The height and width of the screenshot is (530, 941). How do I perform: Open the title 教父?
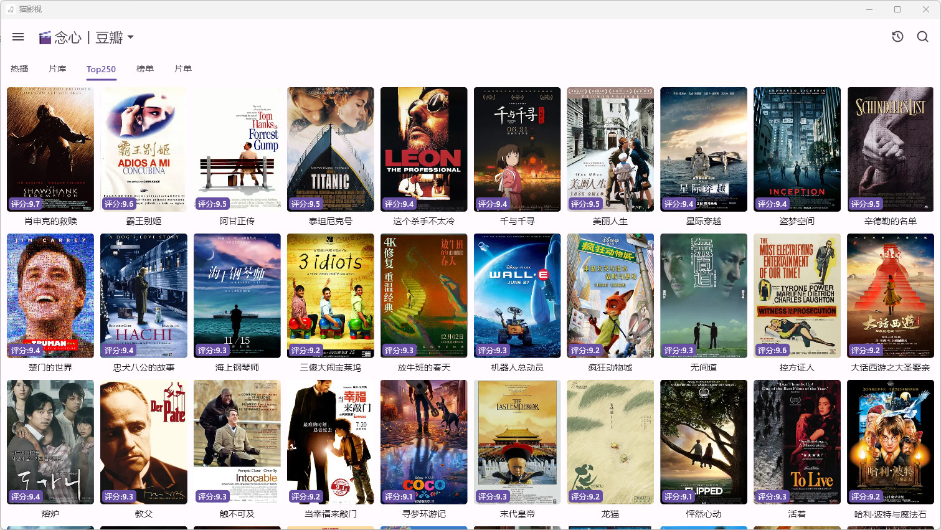click(144, 514)
